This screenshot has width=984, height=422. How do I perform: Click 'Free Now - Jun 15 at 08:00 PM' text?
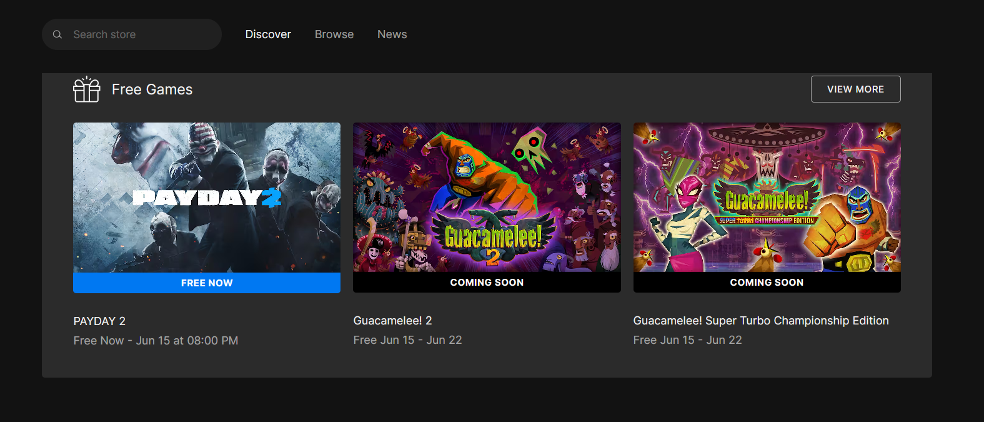[x=156, y=341]
